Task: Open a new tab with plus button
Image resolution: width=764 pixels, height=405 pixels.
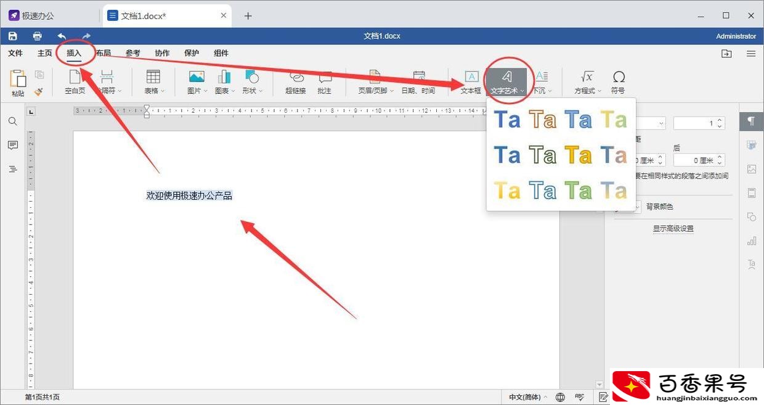Action: click(x=248, y=15)
